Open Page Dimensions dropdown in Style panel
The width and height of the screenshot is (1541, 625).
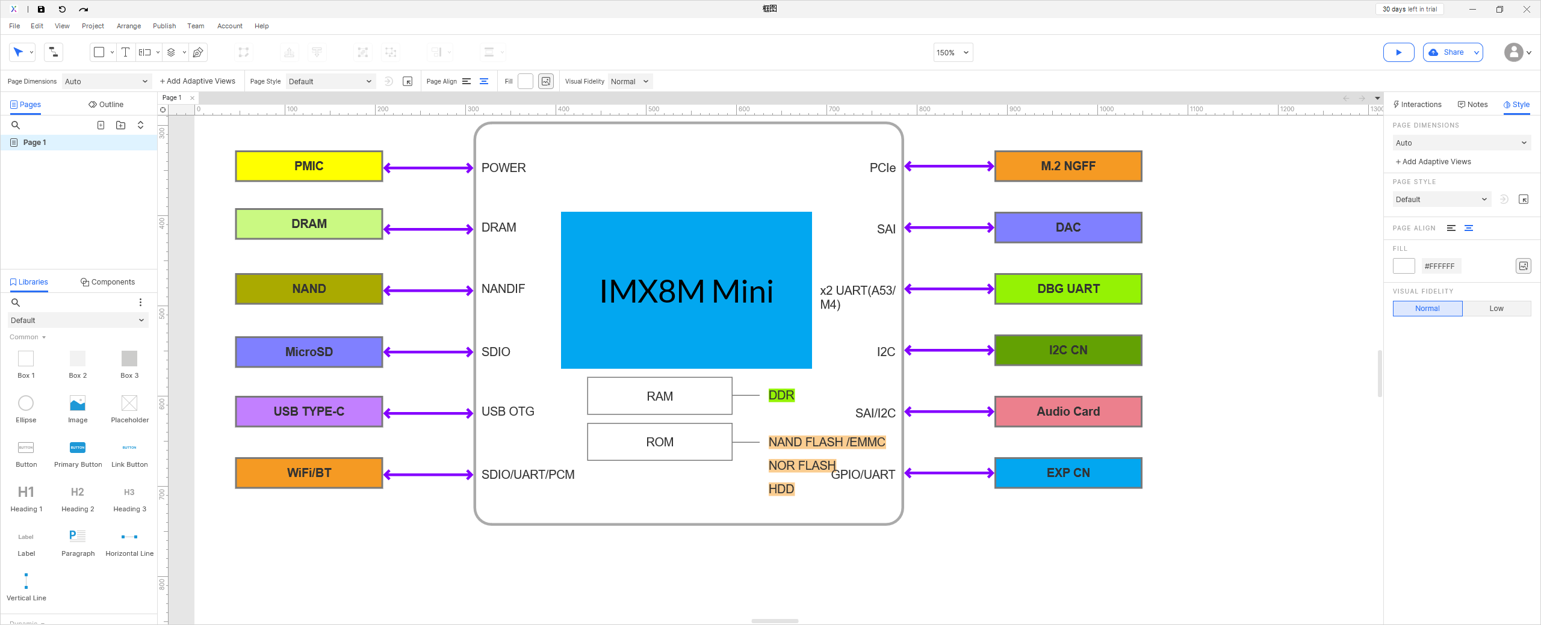(x=1462, y=143)
